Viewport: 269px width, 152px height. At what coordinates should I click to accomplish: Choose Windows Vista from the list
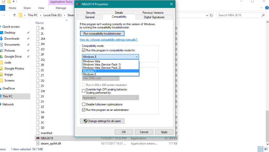tap(111, 61)
